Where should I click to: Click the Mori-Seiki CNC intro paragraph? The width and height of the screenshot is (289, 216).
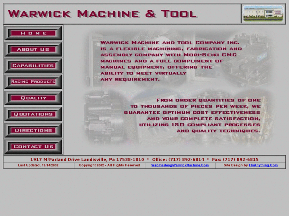point(171,61)
